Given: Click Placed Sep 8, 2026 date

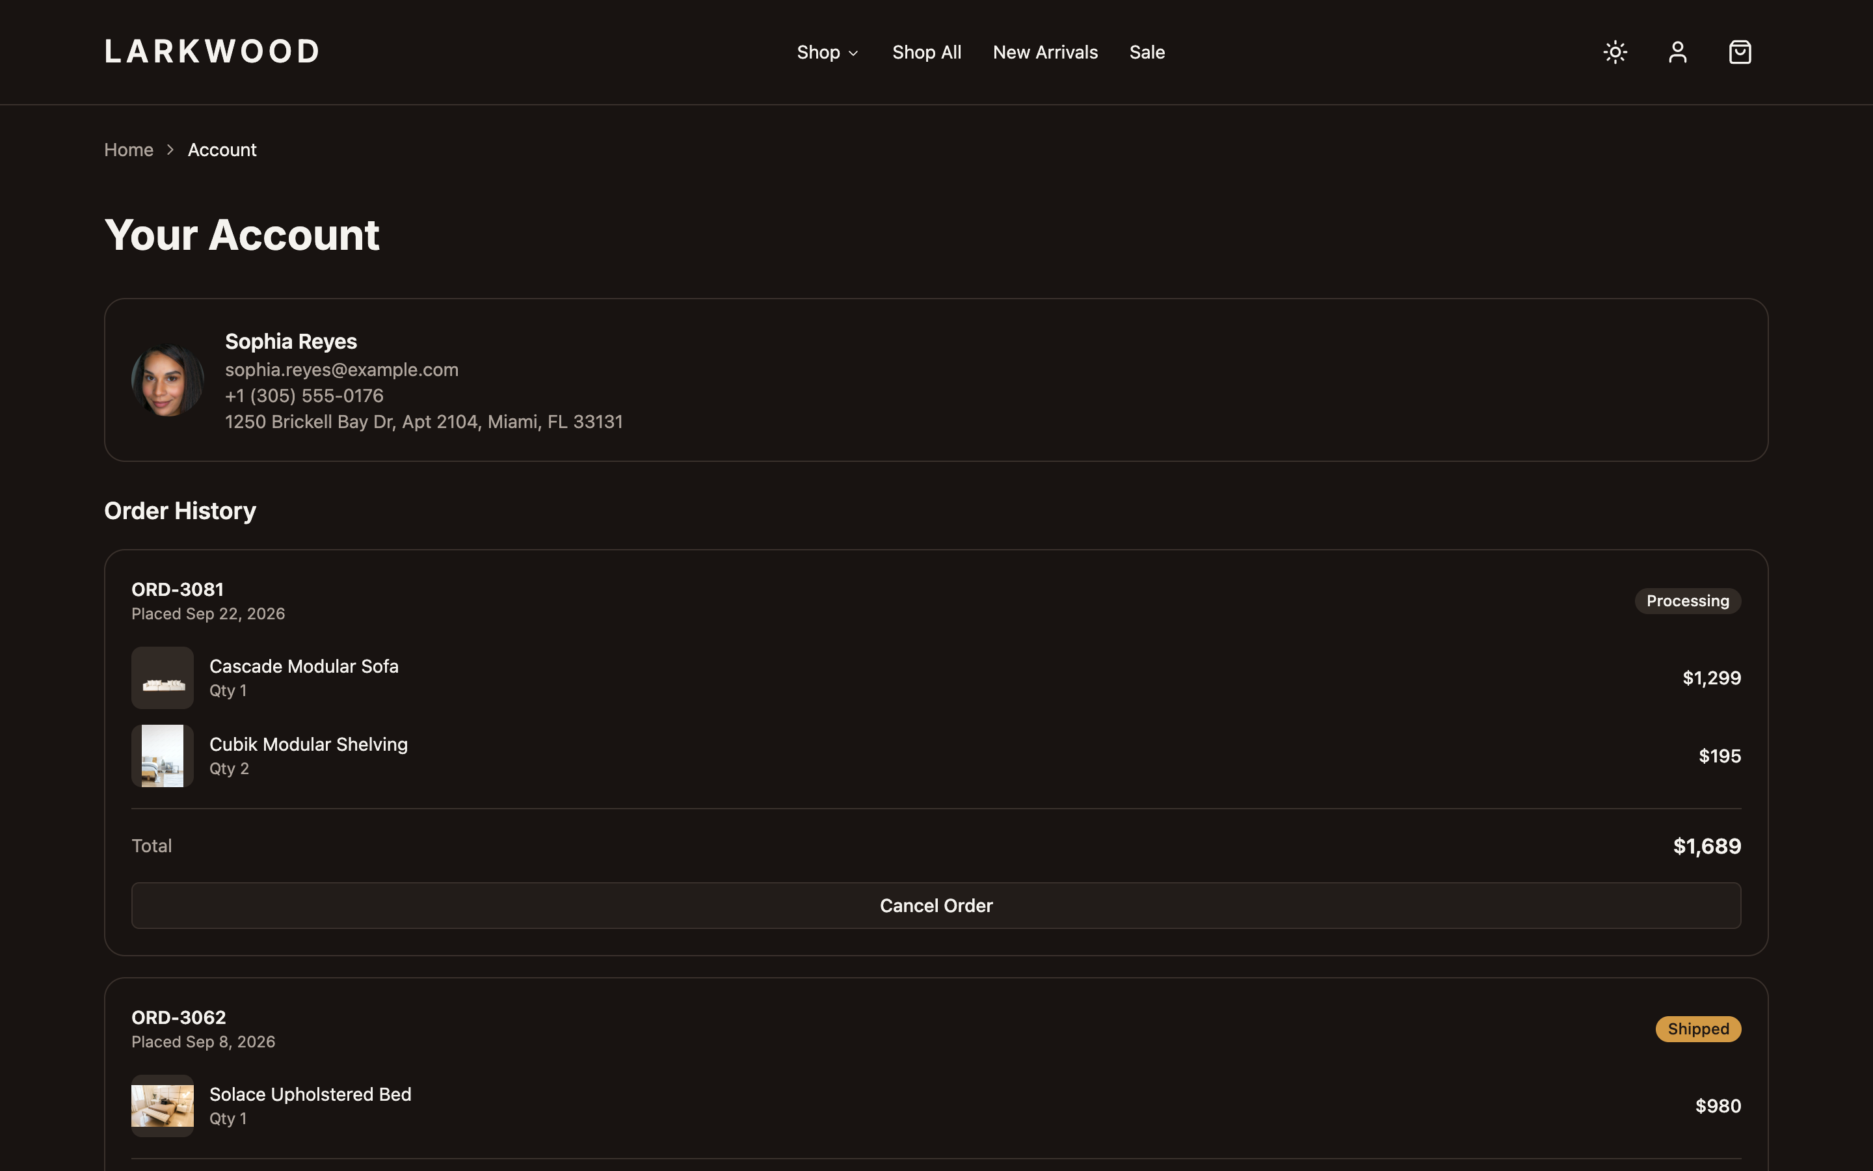Looking at the screenshot, I should (x=204, y=1042).
